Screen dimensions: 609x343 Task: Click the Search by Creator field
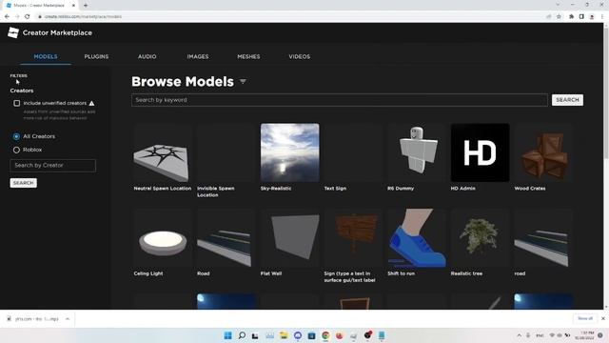point(53,165)
